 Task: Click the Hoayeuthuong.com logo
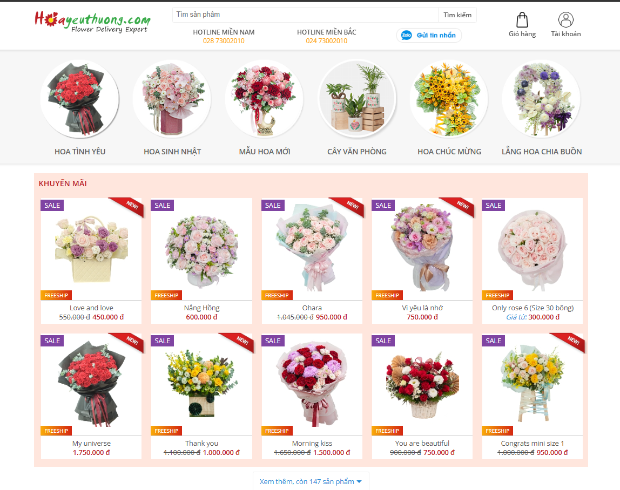click(92, 22)
